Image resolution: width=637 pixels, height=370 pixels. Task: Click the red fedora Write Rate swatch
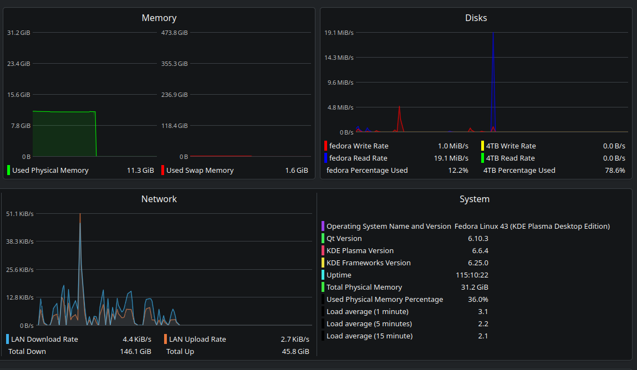tap(326, 146)
